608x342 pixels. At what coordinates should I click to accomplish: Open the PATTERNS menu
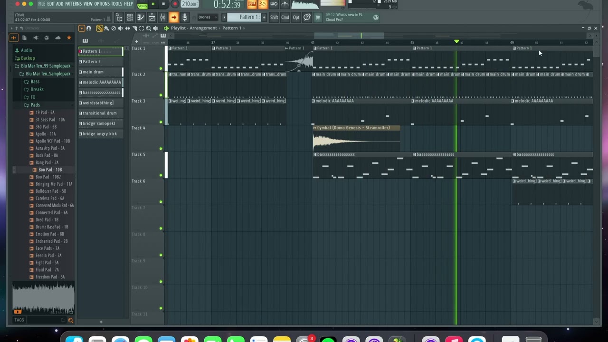pyautogui.click(x=74, y=4)
